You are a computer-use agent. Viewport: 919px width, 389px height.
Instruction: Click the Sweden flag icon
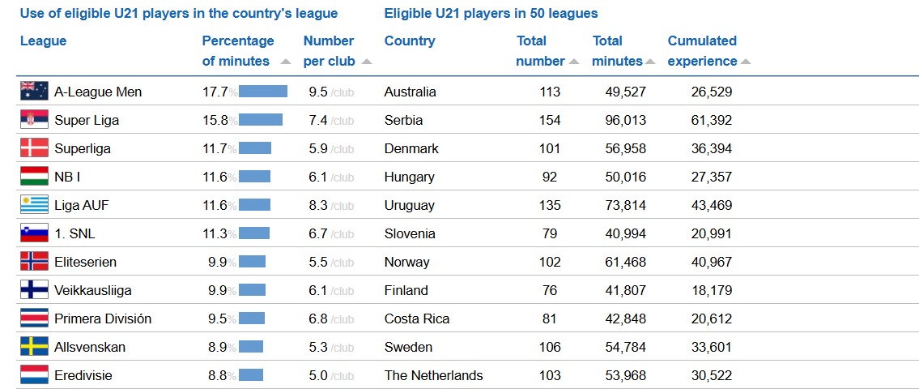(x=33, y=347)
